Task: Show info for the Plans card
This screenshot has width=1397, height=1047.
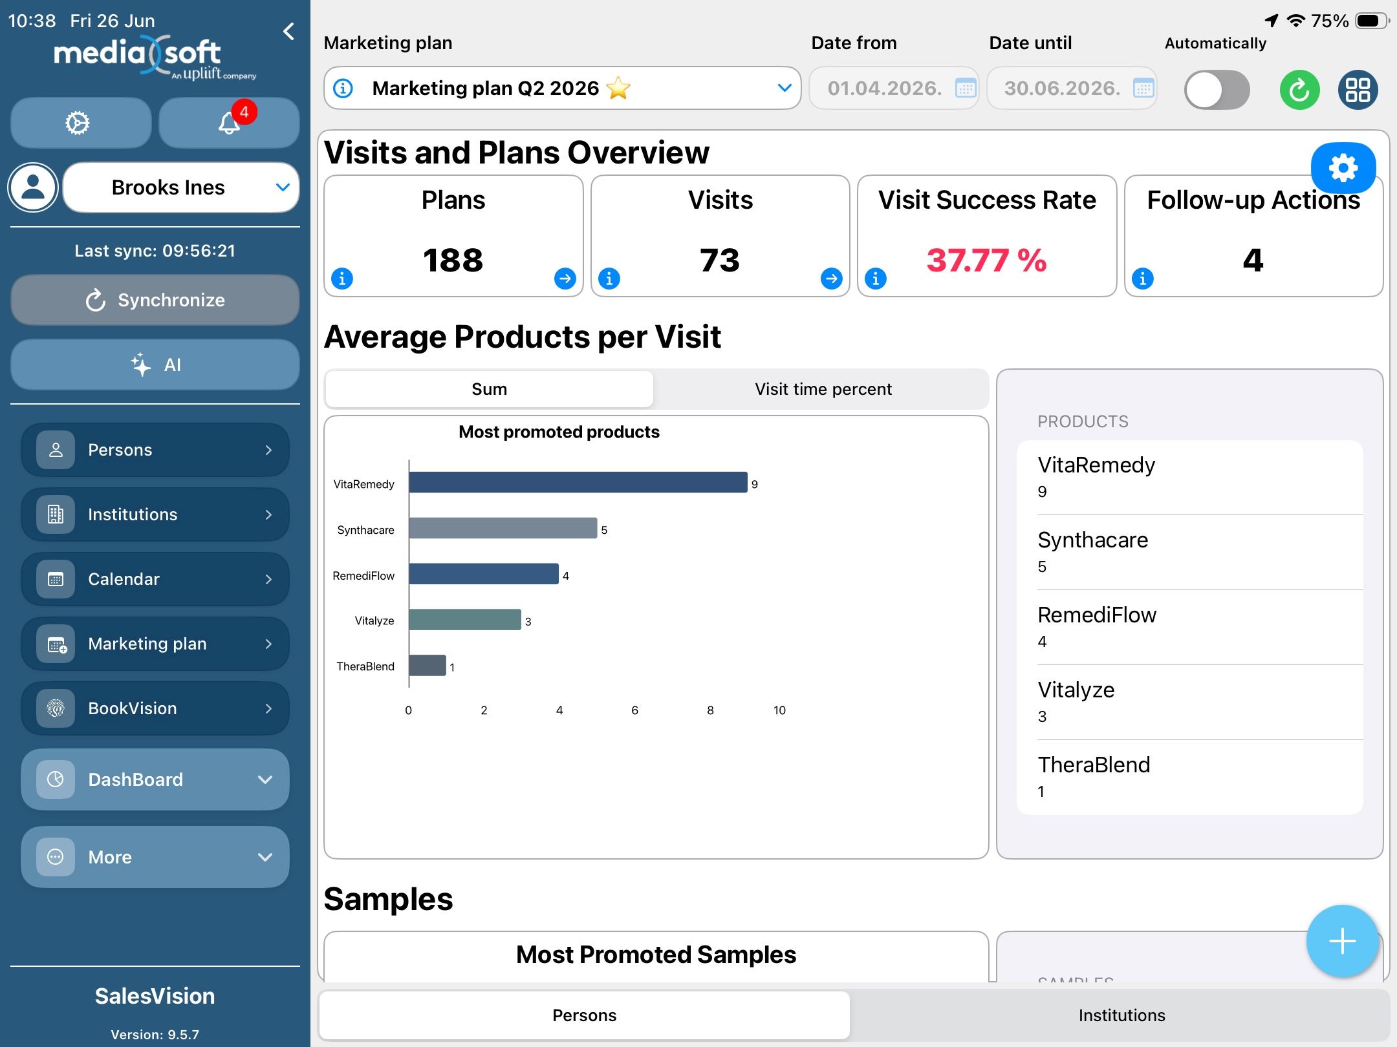Action: pos(342,279)
